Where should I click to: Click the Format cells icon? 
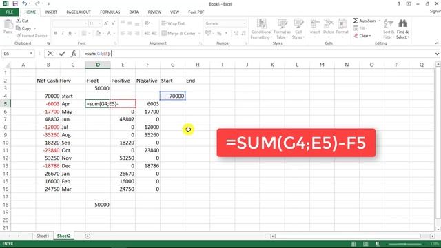coord(342,24)
